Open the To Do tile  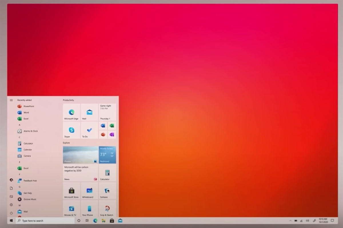89,130
